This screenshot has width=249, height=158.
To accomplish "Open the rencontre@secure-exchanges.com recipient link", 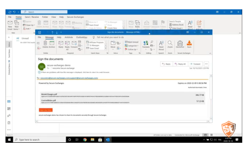I will [55, 78].
